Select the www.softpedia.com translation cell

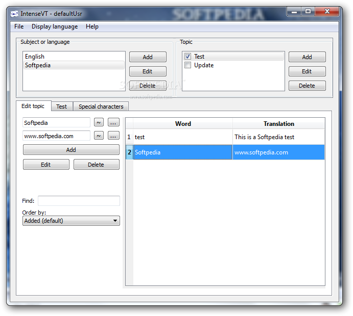pos(279,152)
